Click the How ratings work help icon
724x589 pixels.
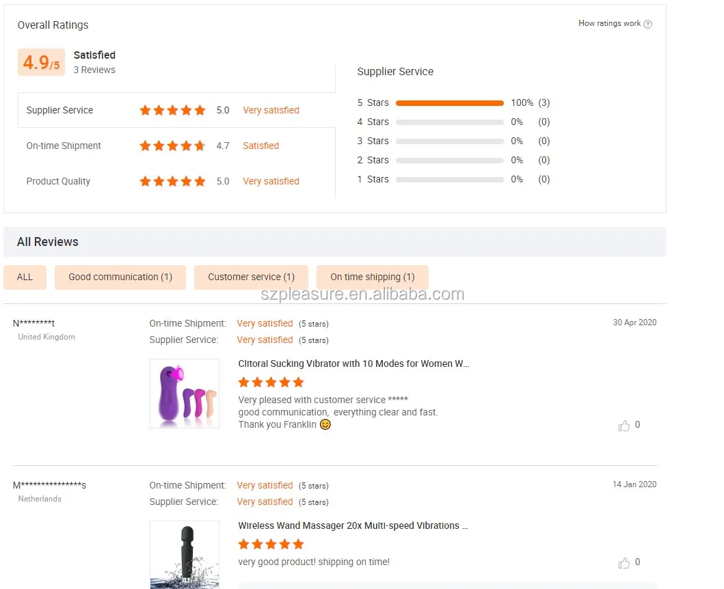pos(647,24)
